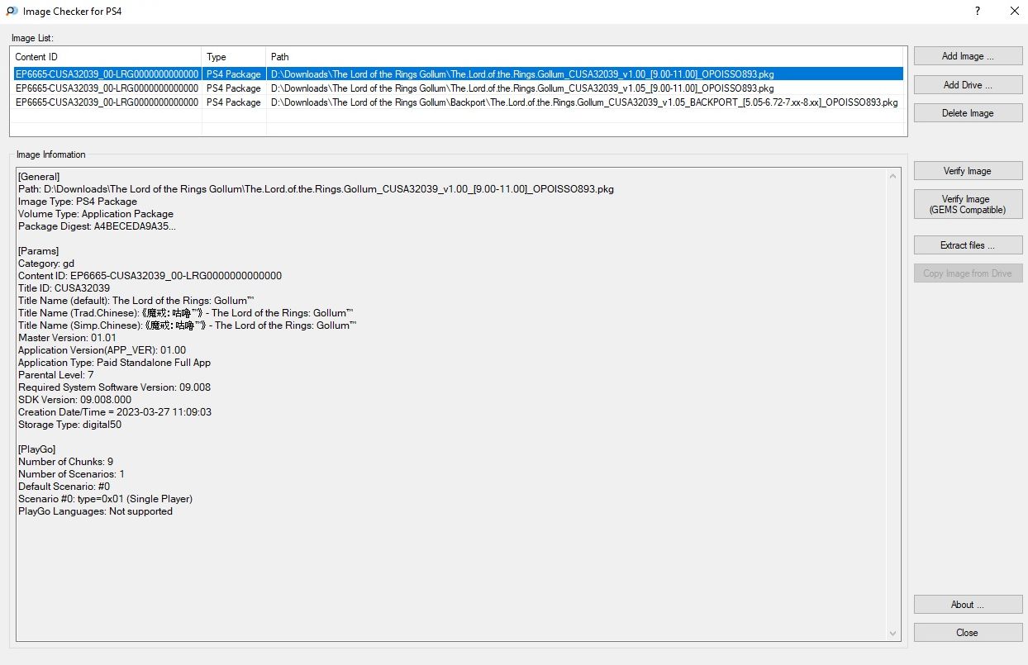The image size is (1028, 665).
Task: Click the 'Parental Level: 7' line
Action: [x=56, y=375]
